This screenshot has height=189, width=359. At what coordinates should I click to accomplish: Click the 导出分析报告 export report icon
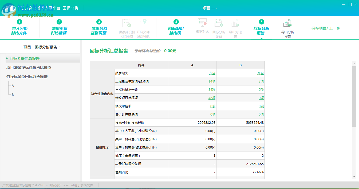point(287,27)
